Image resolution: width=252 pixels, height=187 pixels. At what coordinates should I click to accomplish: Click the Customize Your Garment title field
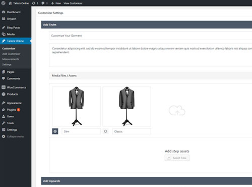coord(151,35)
